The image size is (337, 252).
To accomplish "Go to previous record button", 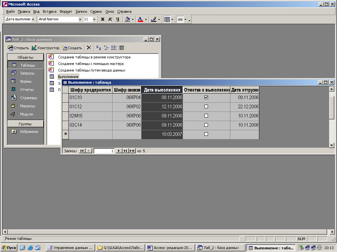I will coord(89,151).
